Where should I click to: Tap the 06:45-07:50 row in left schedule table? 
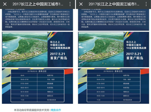click(37, 79)
